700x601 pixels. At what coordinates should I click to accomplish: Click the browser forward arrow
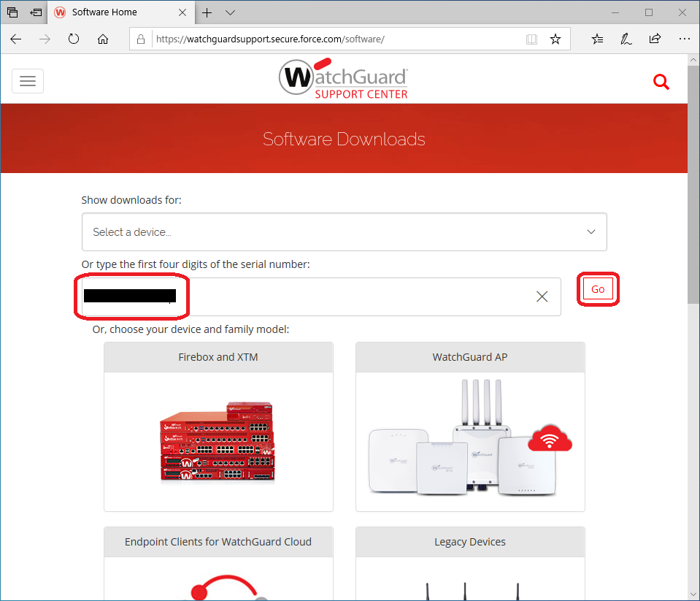pyautogui.click(x=45, y=39)
